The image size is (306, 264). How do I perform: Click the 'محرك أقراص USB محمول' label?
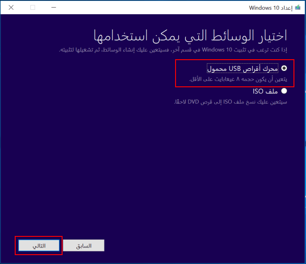pyautogui.click(x=243, y=69)
